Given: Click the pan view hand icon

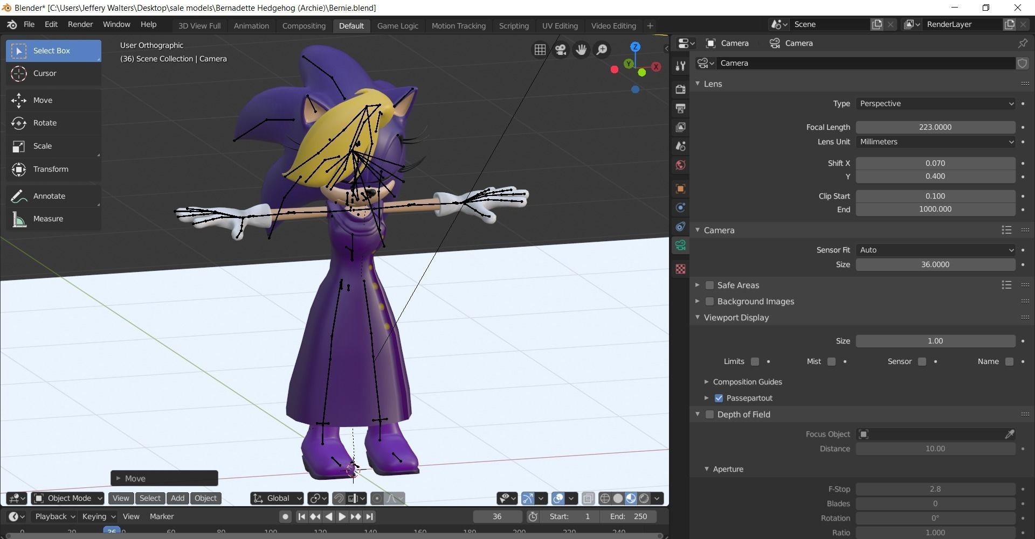Looking at the screenshot, I should [581, 50].
